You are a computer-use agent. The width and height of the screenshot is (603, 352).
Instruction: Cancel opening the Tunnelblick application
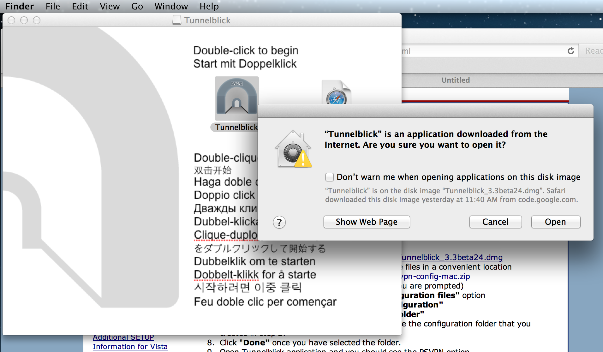(x=495, y=222)
